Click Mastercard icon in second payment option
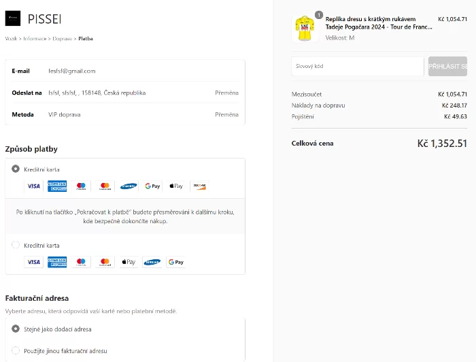Image resolution: width=476 pixels, height=362 pixels. (105, 262)
